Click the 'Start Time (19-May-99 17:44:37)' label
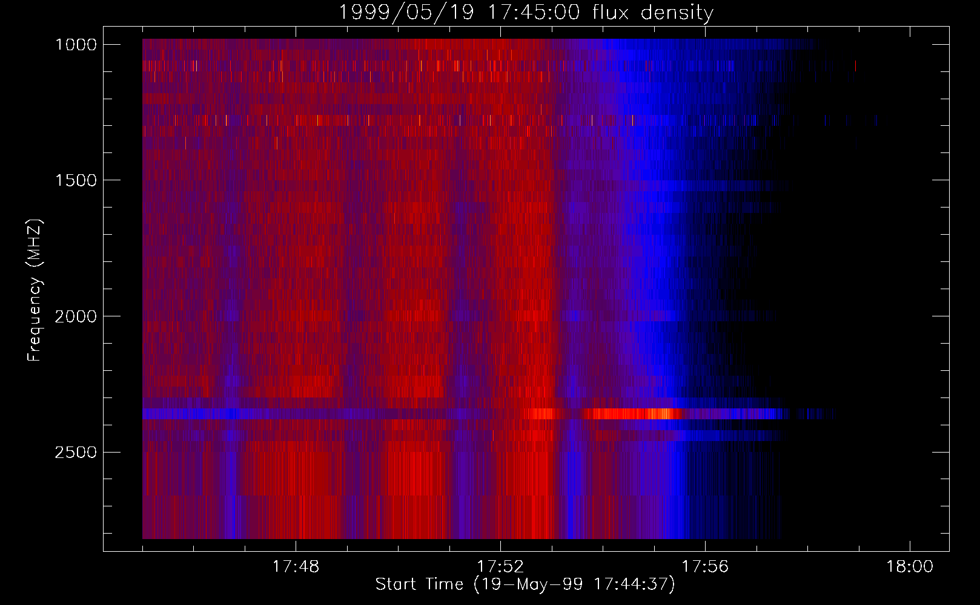Viewport: 980px width, 605px height. [525, 584]
